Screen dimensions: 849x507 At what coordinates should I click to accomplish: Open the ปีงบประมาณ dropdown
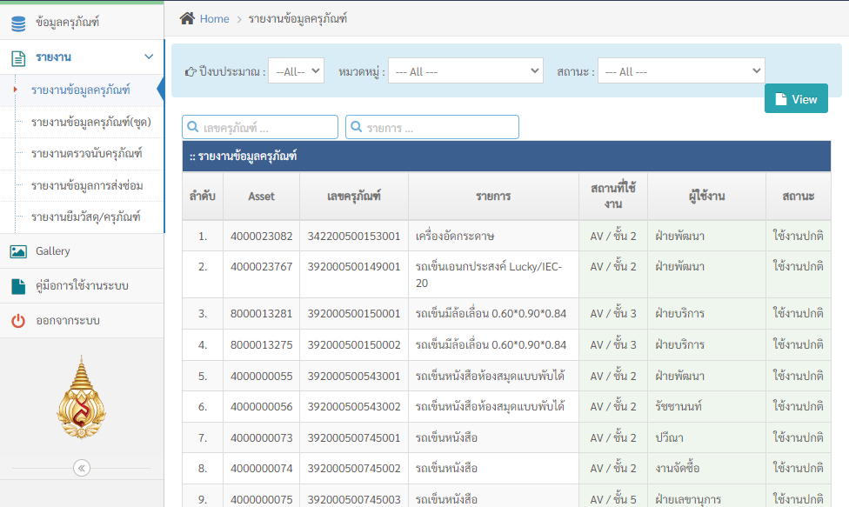tap(296, 71)
